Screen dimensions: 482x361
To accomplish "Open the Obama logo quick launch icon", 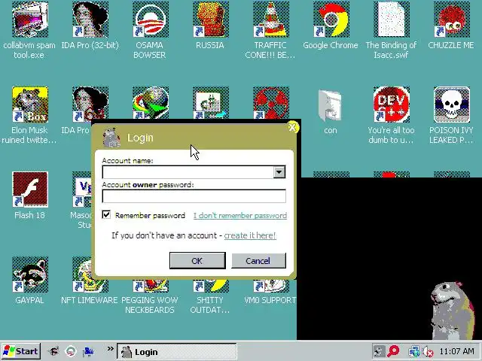I will click(71, 351).
